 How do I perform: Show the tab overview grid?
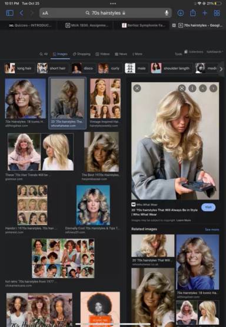[x=217, y=13]
